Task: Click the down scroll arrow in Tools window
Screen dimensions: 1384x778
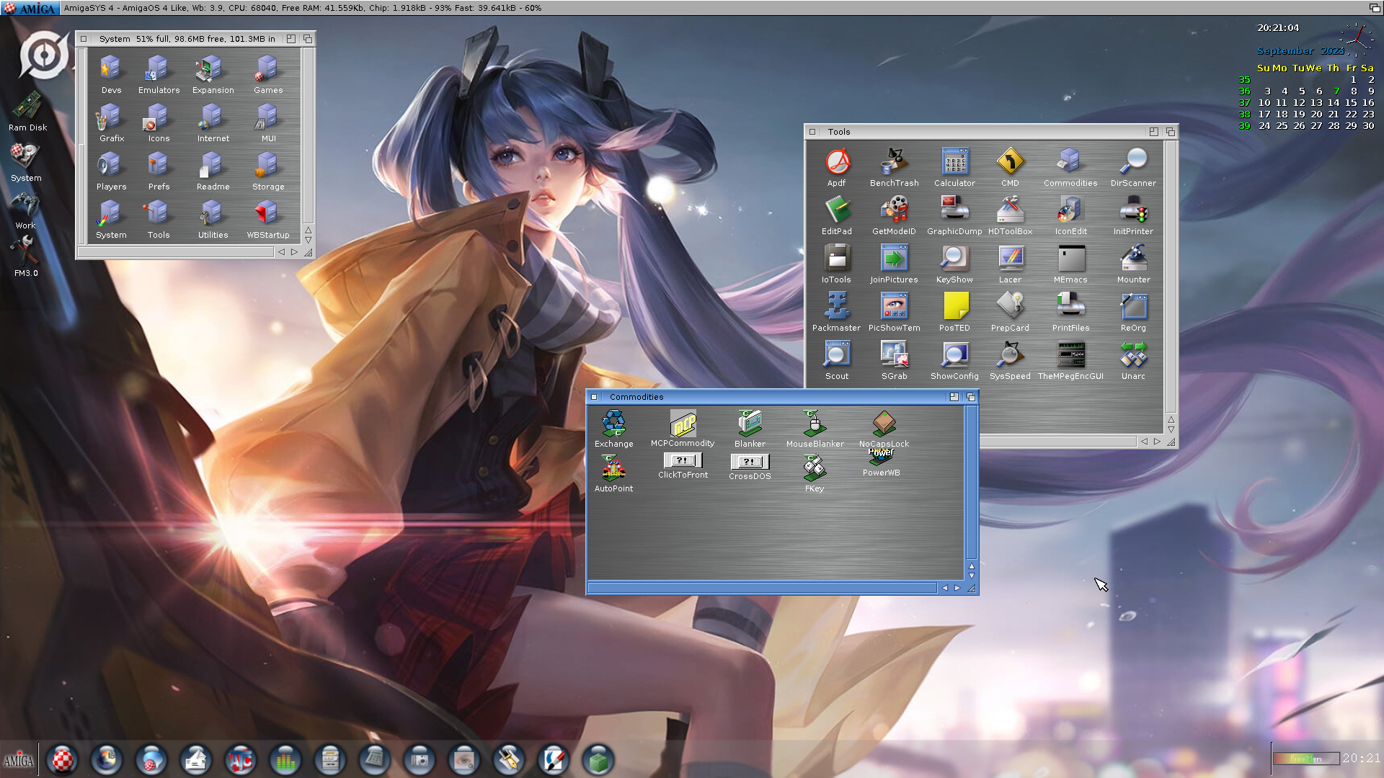Action: coord(1171,430)
